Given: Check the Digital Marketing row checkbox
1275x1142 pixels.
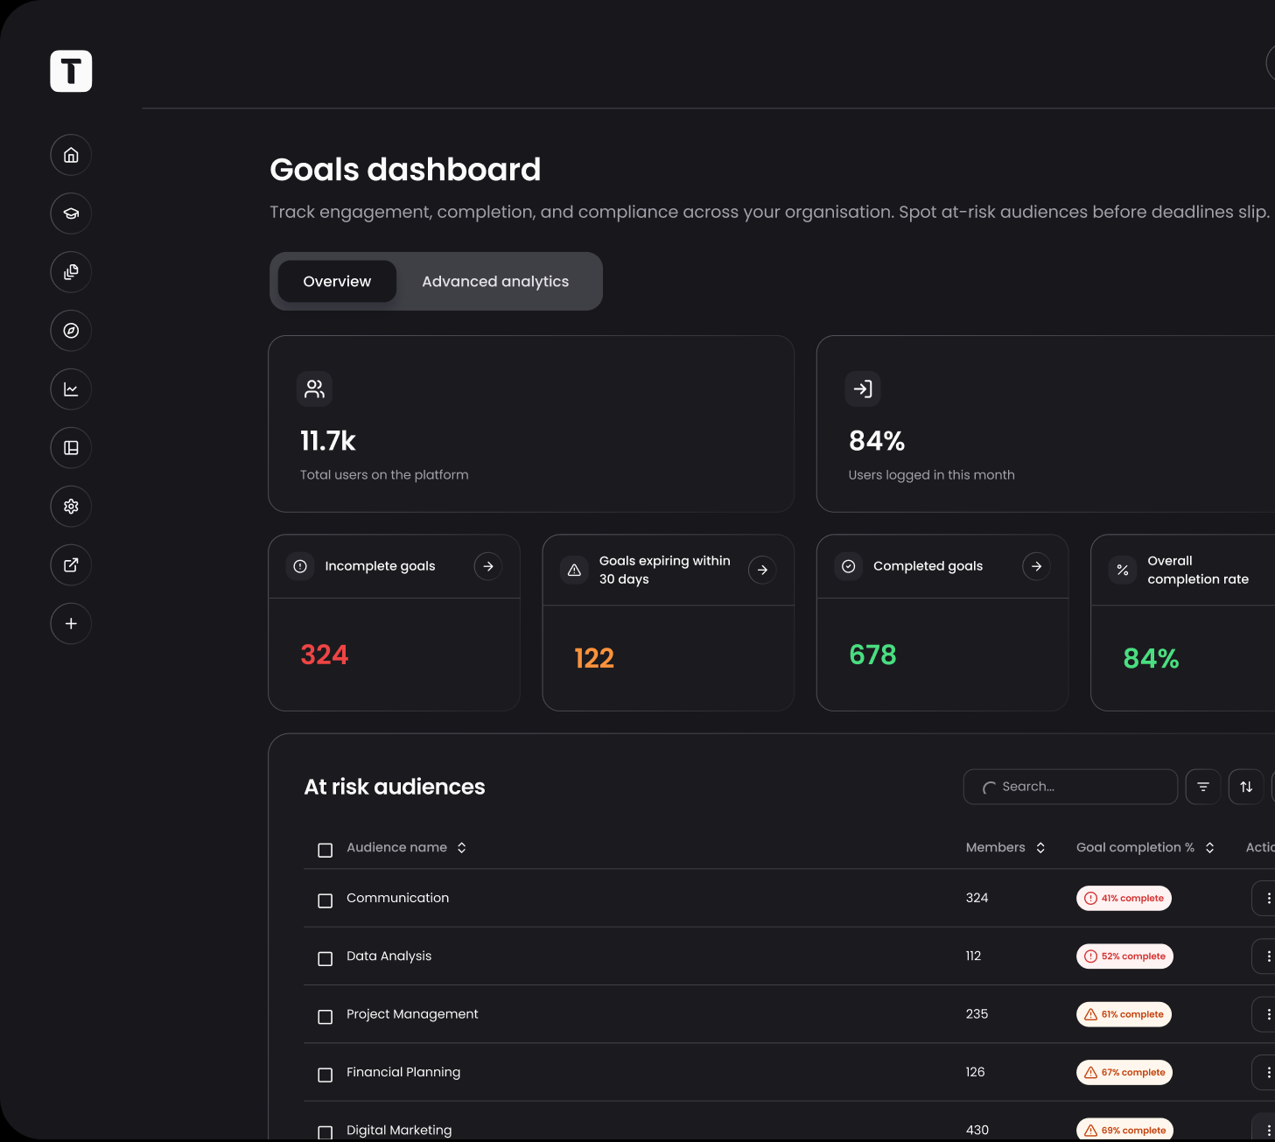Looking at the screenshot, I should tap(326, 1132).
